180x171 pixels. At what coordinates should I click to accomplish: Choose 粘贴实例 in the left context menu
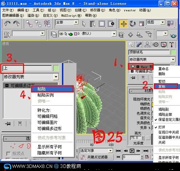52,95
